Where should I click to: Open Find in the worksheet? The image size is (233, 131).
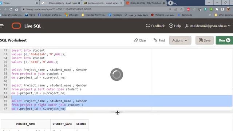point(159,40)
